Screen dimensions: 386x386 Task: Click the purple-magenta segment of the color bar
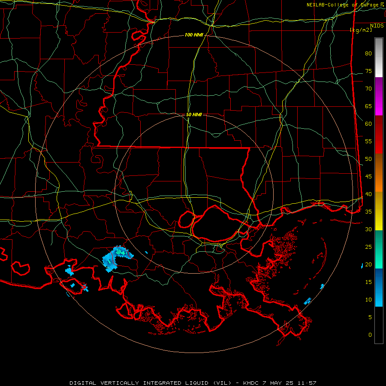[379, 96]
